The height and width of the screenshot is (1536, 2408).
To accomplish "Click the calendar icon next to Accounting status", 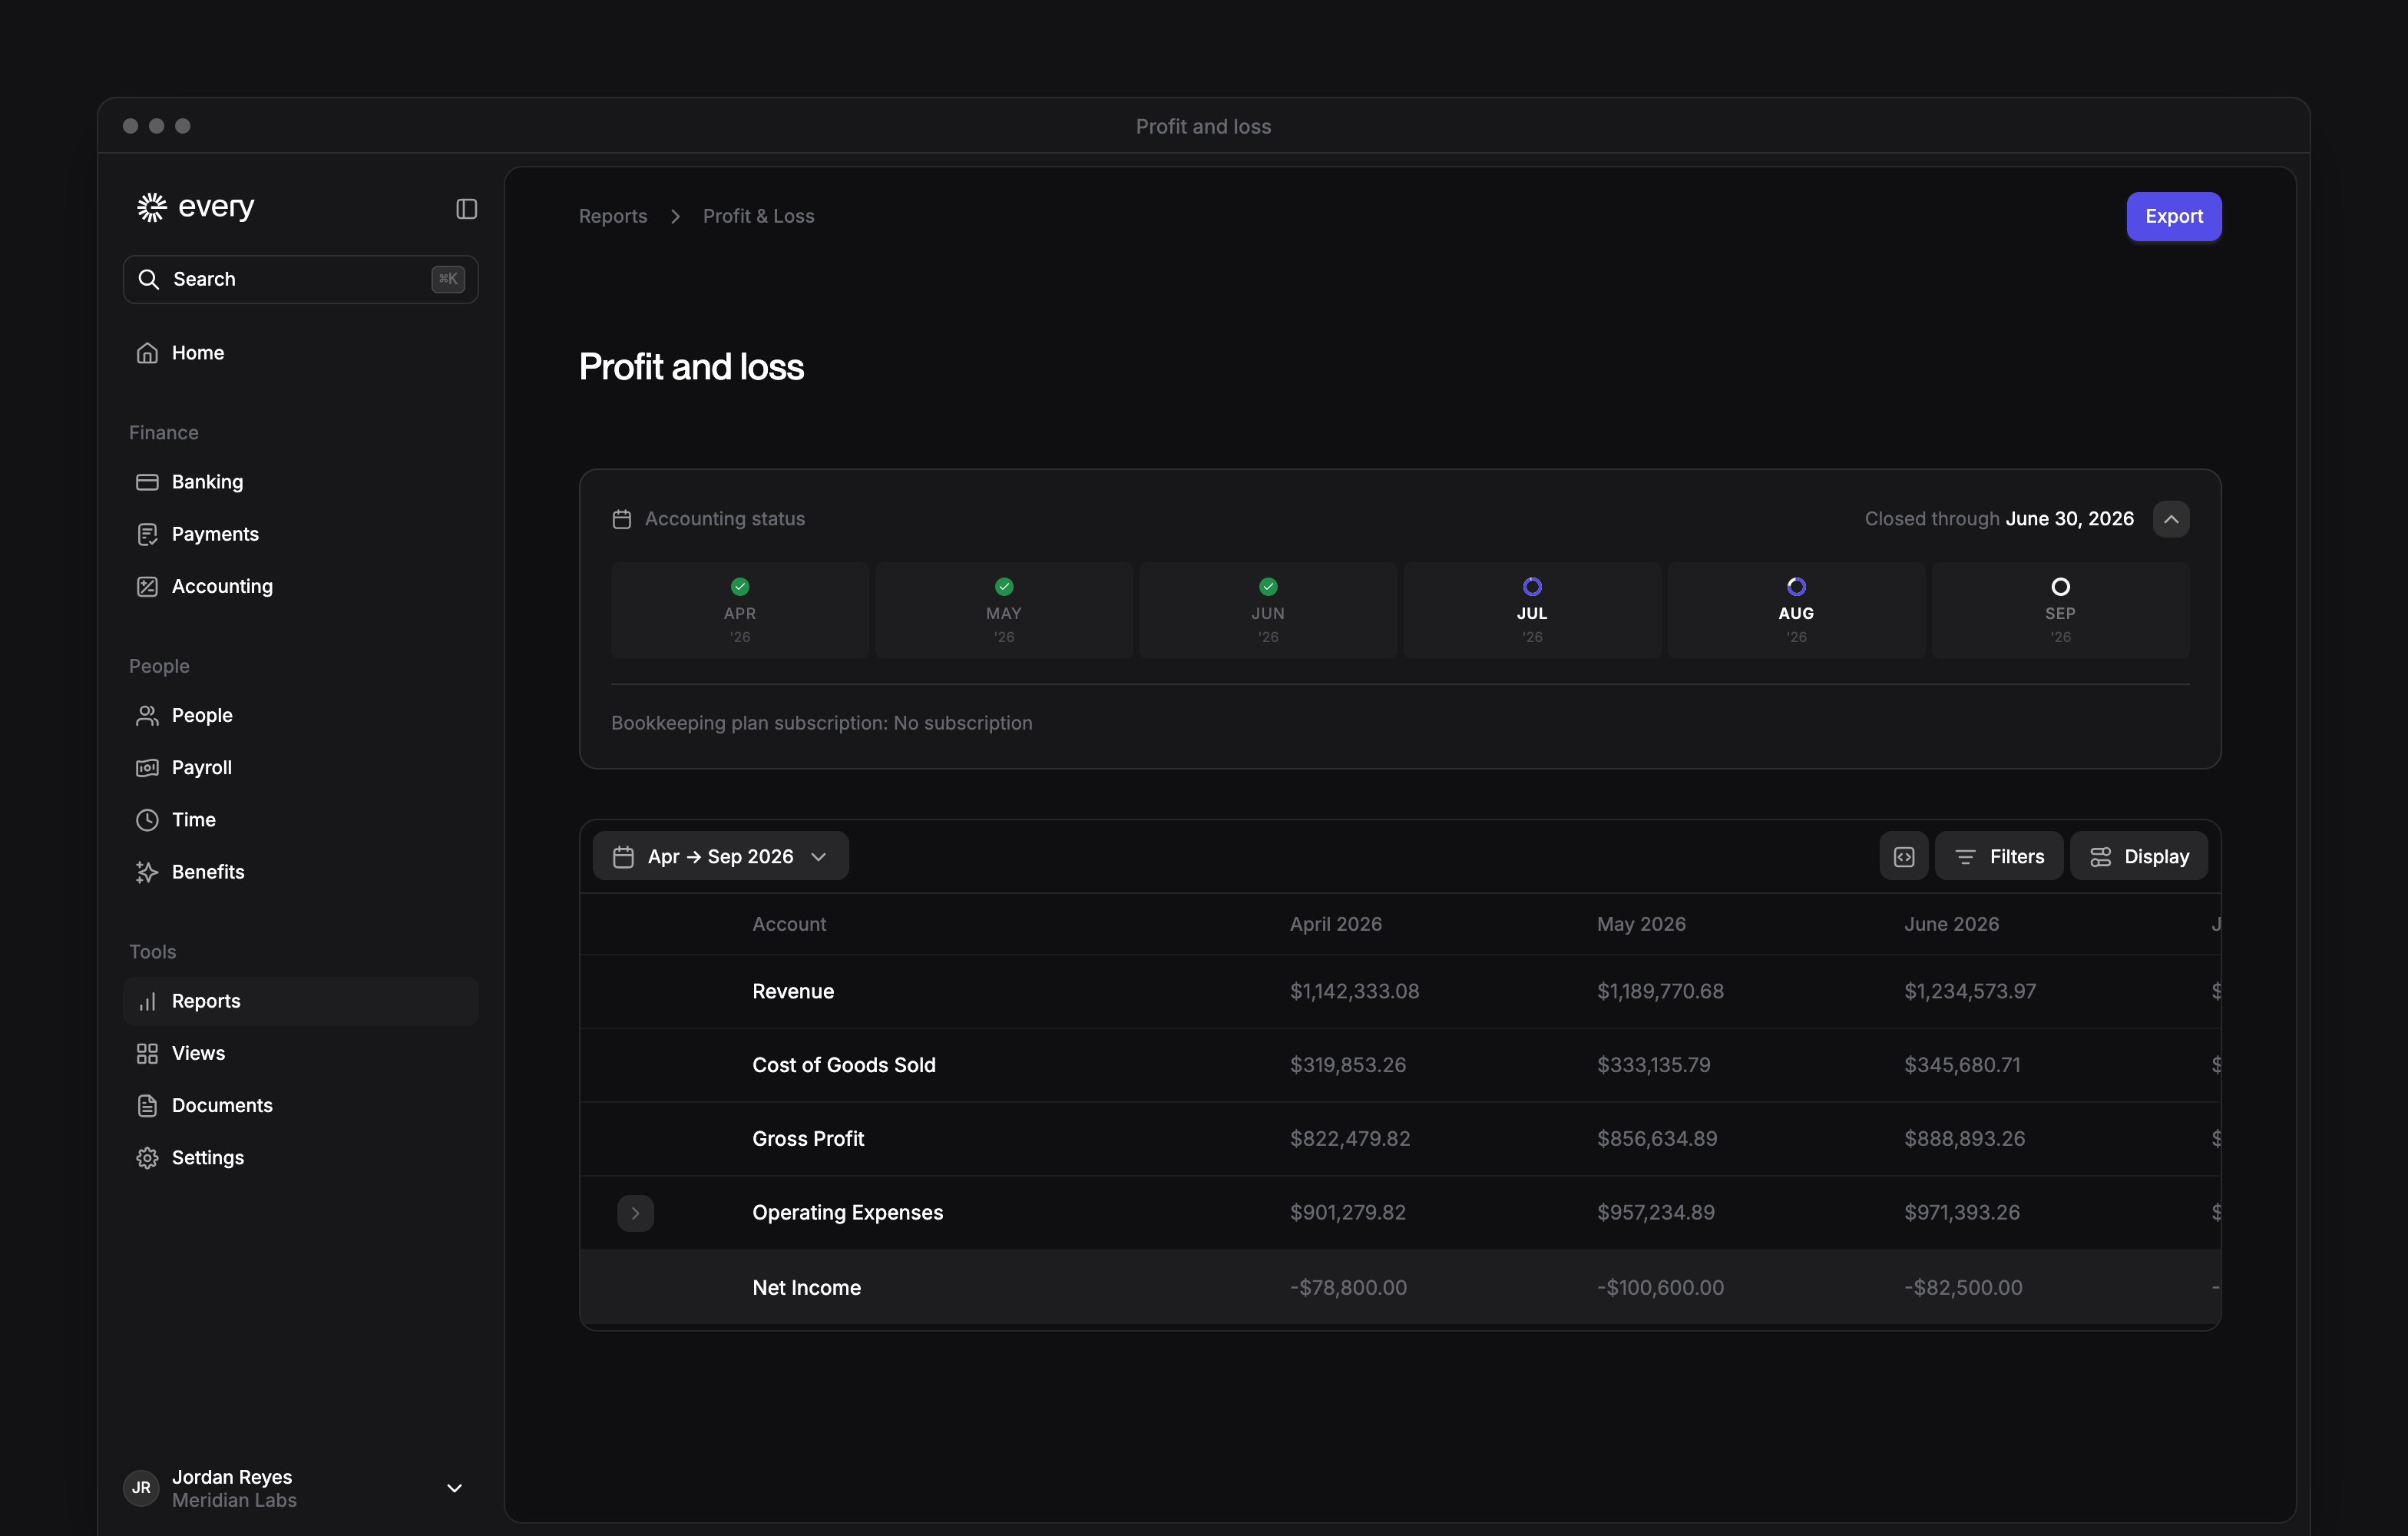I will click(621, 519).
